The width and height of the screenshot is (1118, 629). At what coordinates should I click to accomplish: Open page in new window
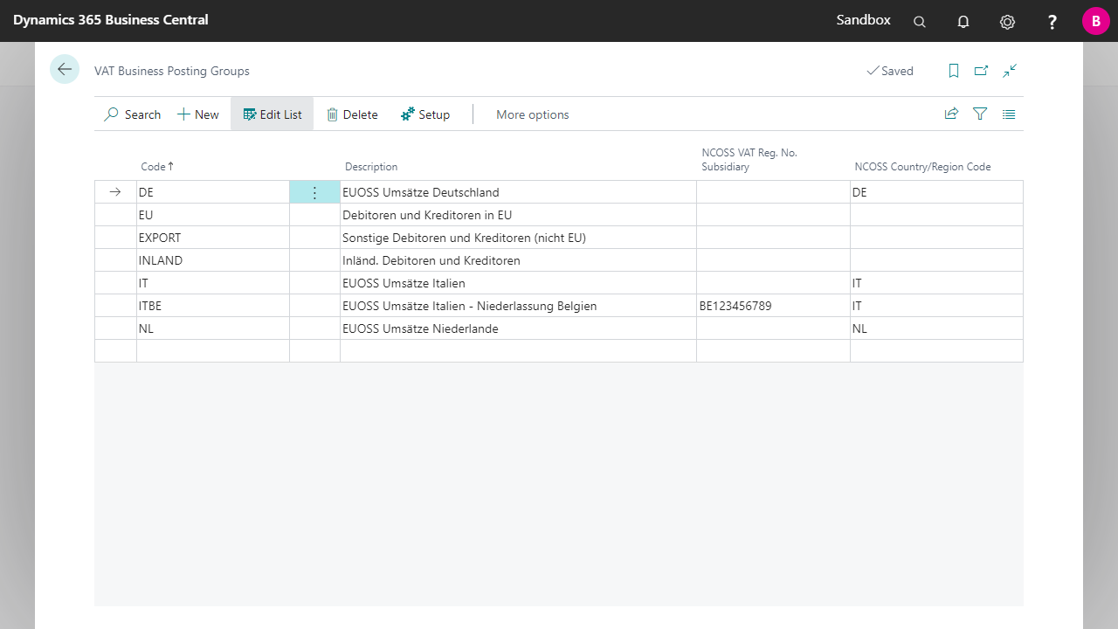point(982,71)
